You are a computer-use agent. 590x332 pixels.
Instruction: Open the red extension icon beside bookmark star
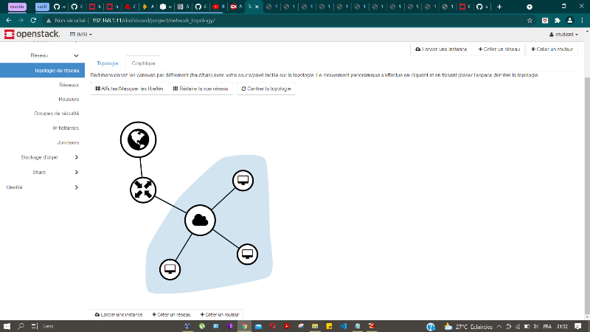coord(545,21)
